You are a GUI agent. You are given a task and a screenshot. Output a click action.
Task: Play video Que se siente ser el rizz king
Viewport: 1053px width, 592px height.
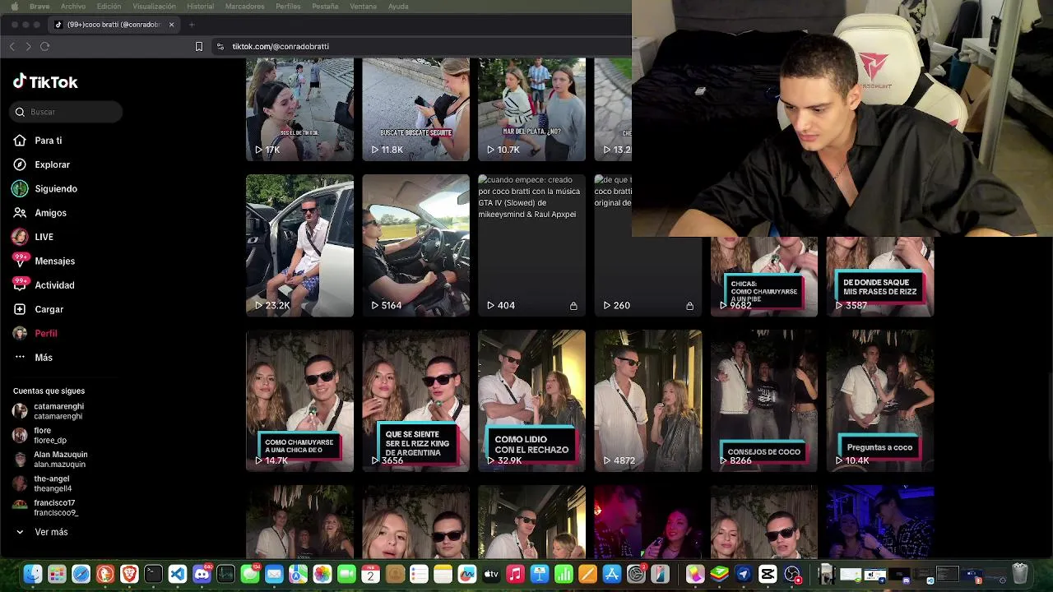point(415,400)
